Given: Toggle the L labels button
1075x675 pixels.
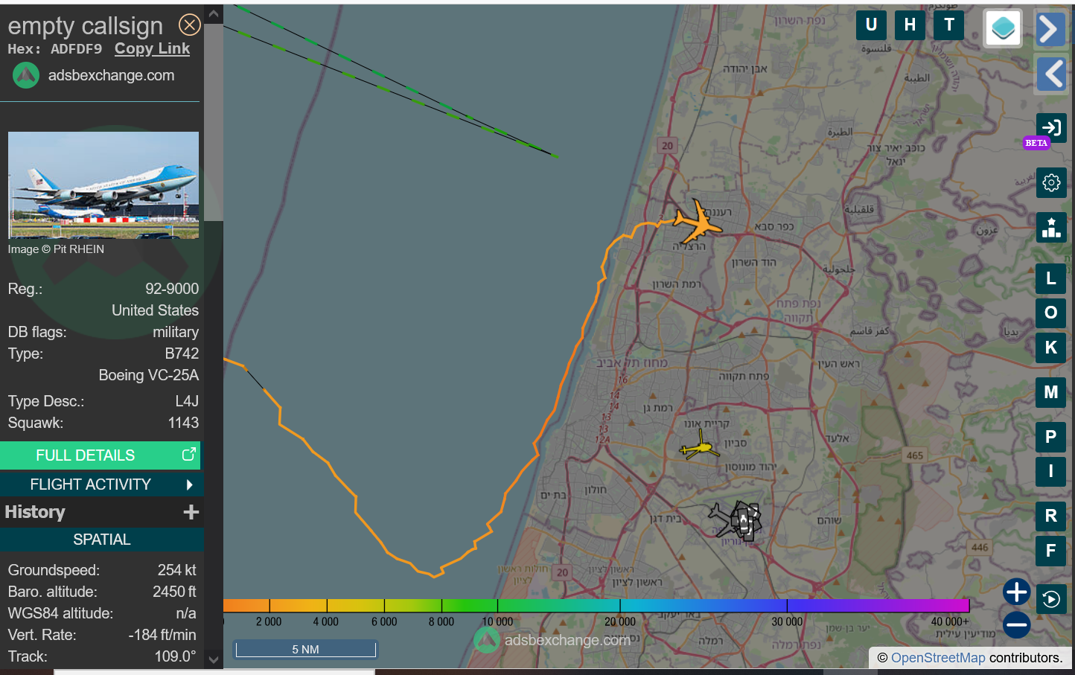Looking at the screenshot, I should pyautogui.click(x=1050, y=278).
